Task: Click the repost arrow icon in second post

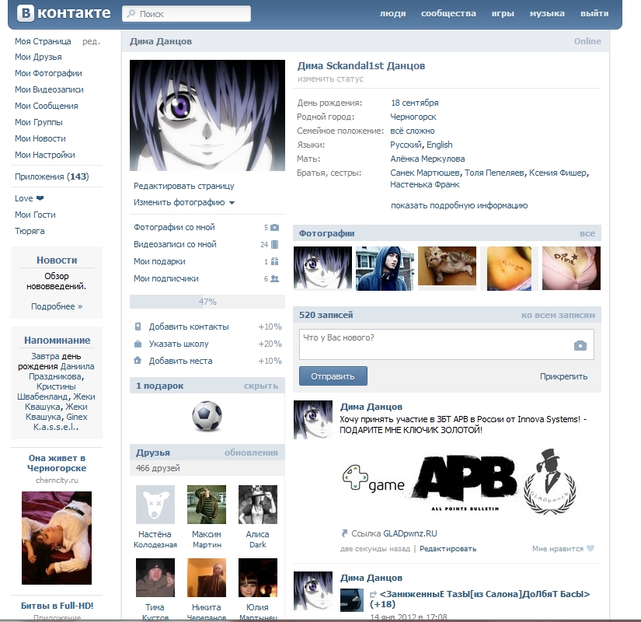Action: 373,594
